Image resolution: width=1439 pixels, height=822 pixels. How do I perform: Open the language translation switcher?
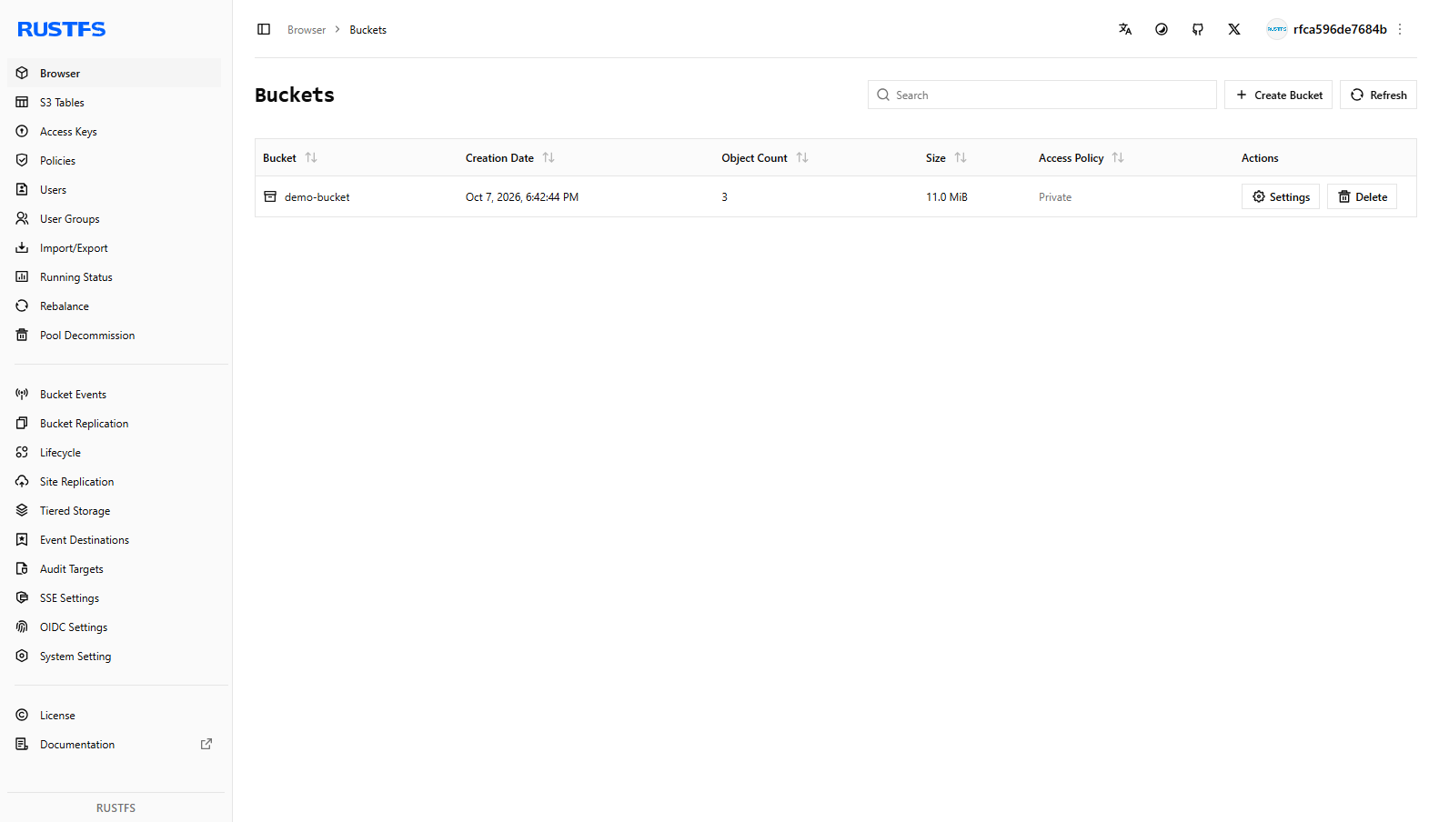click(1125, 29)
